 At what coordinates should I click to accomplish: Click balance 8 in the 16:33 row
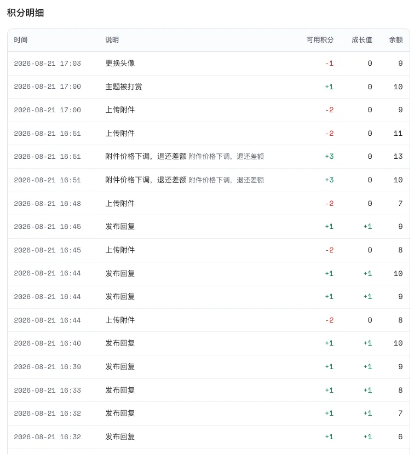(400, 390)
